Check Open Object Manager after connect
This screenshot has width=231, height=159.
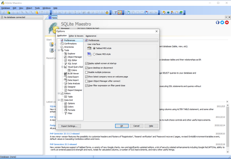coord(86,81)
